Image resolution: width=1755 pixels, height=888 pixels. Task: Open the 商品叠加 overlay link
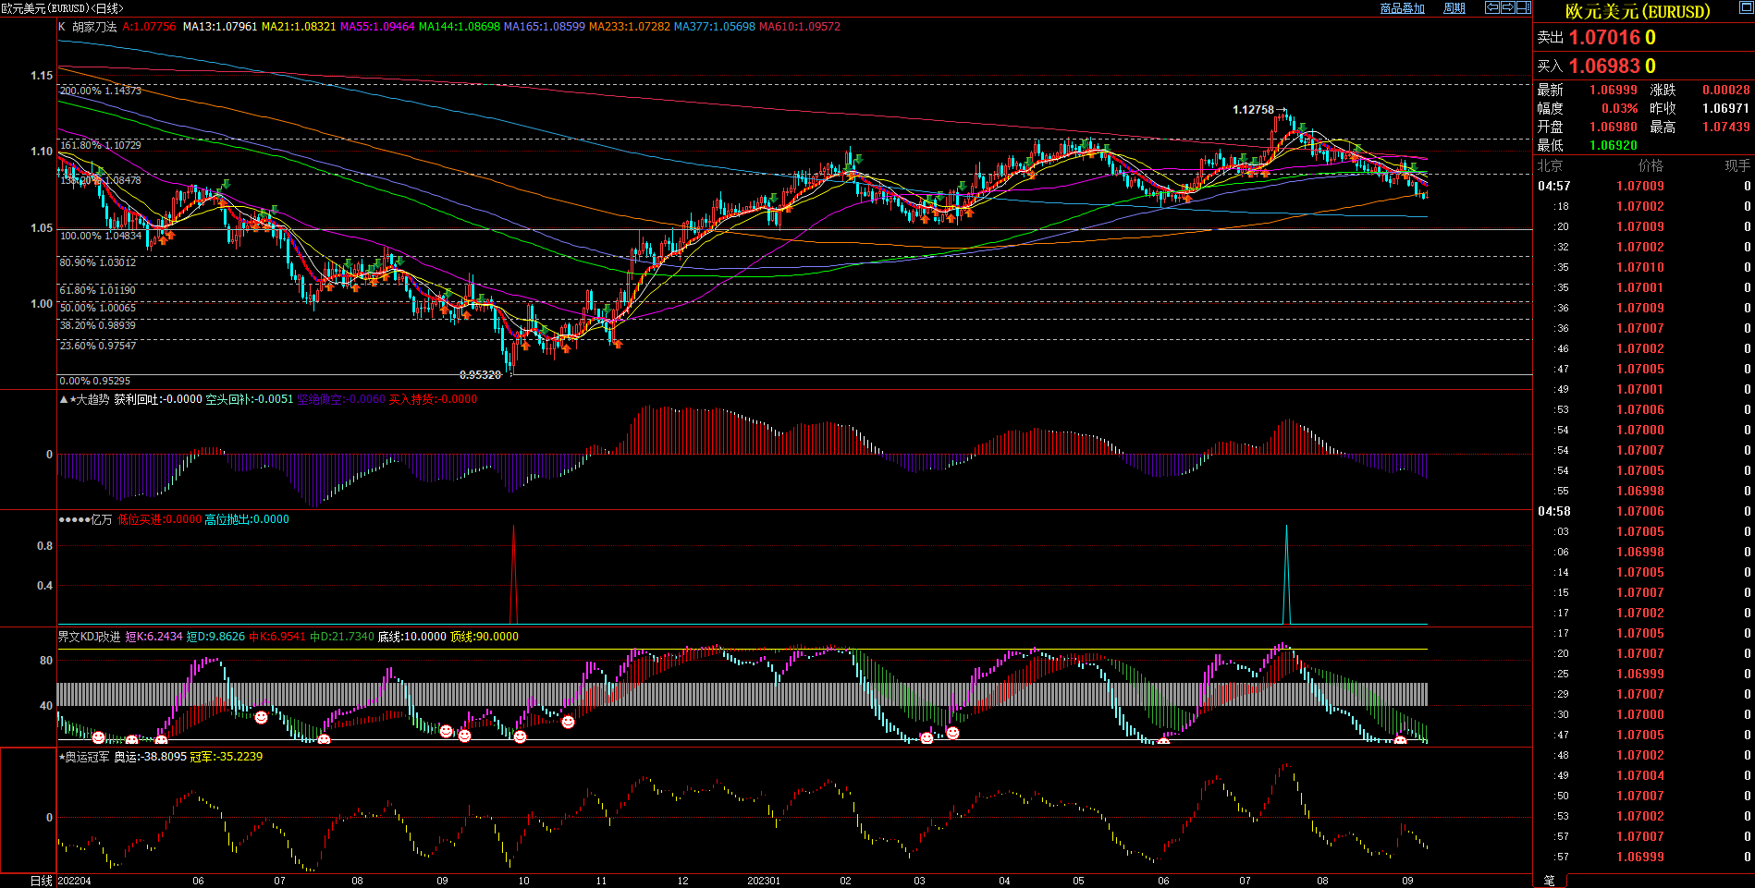[1402, 8]
